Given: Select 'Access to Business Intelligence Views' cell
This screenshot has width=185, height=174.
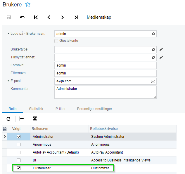Looking at the screenshot, I should pyautogui.click(x=133, y=160).
